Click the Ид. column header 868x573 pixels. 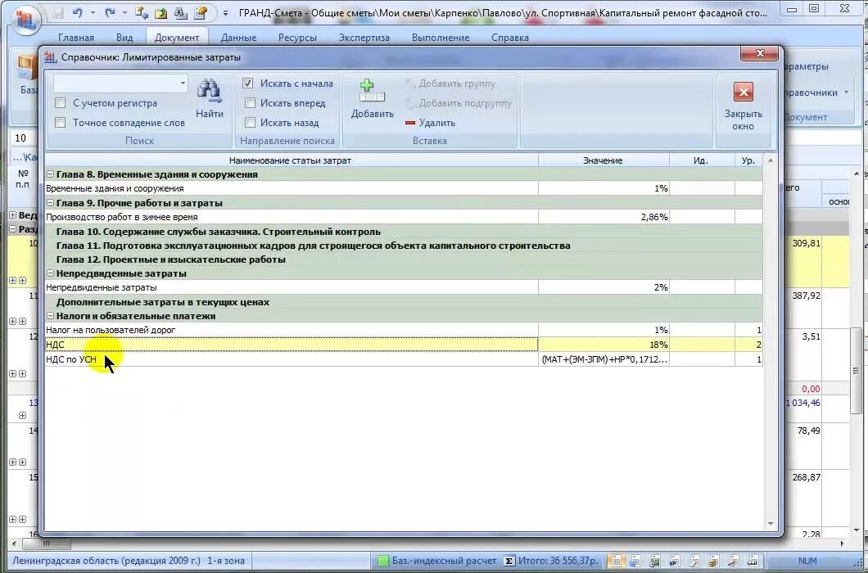click(702, 160)
